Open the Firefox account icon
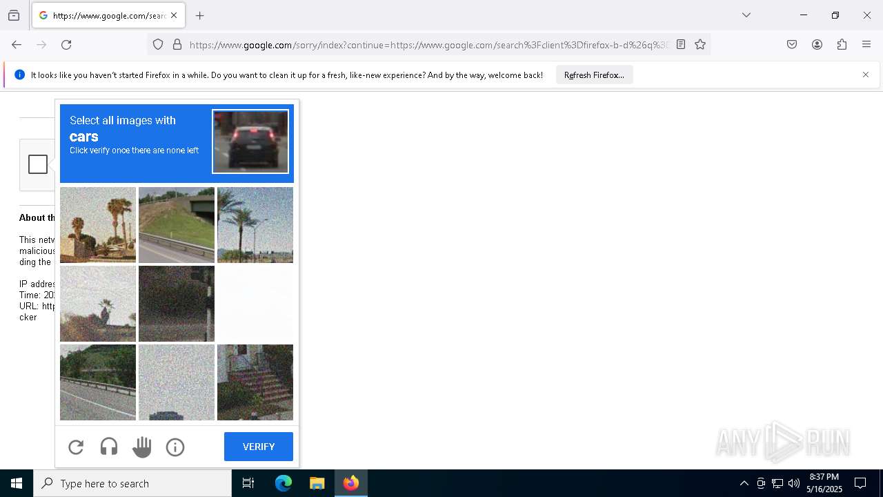The image size is (883, 497). click(817, 45)
